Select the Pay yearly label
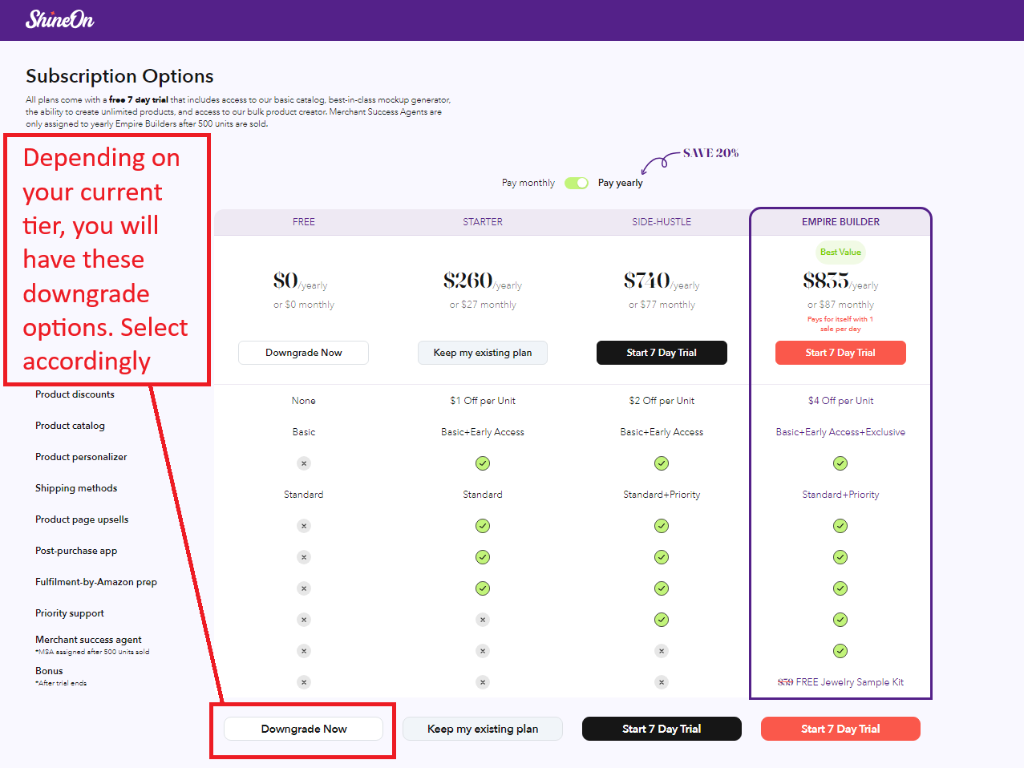This screenshot has width=1024, height=768. 620,183
